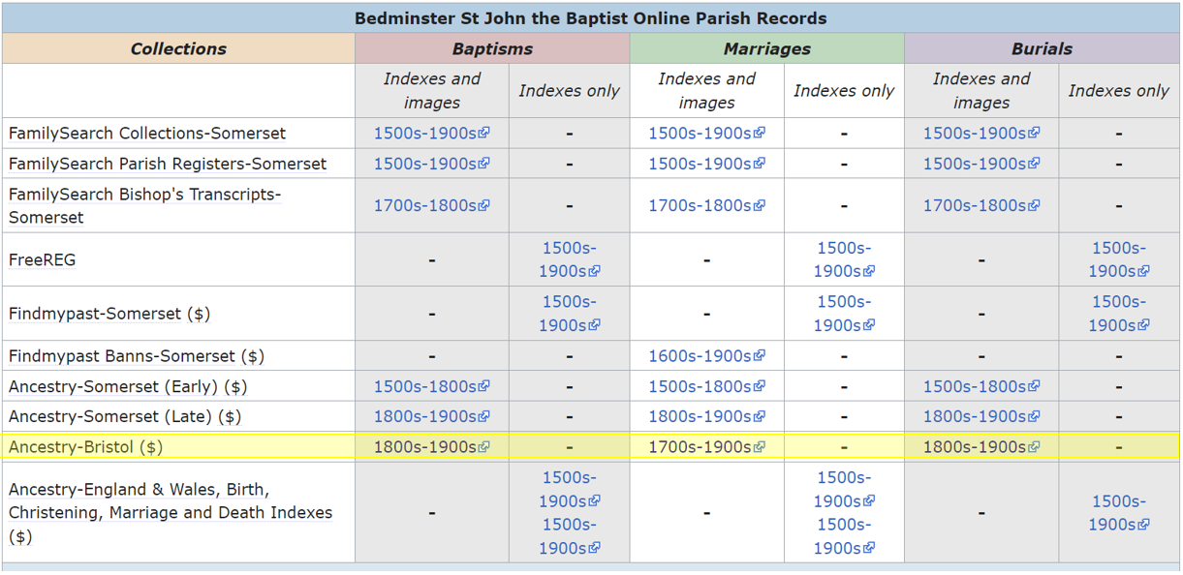Click 'Indexes and images' under Burials
The width and height of the screenshot is (1183, 575).
981,91
